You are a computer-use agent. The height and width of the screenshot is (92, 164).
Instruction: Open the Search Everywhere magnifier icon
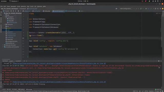tap(160, 9)
